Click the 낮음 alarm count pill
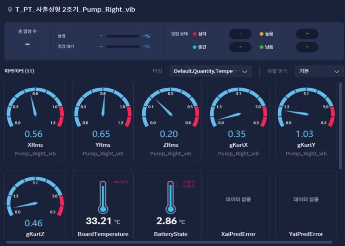The height and width of the screenshot is (246, 345). 307,47
